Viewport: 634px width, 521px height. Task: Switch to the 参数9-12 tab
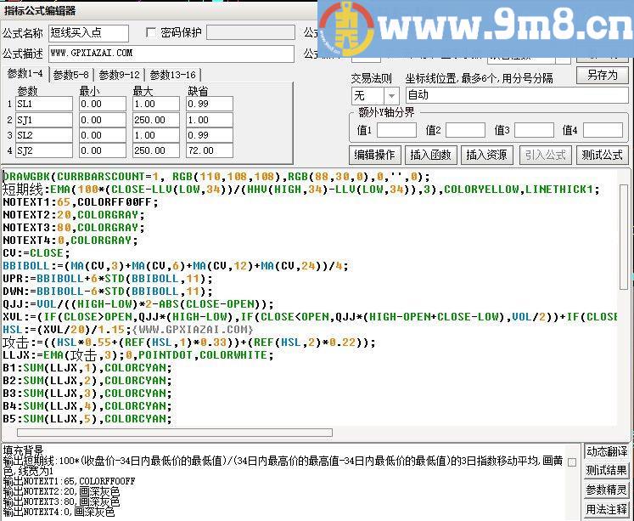(120, 75)
